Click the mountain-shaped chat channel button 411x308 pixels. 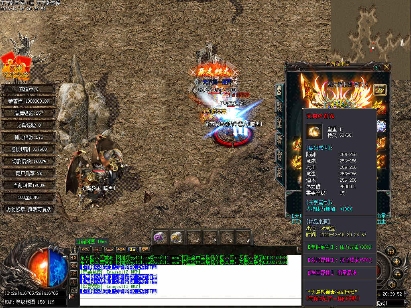coord(85,249)
